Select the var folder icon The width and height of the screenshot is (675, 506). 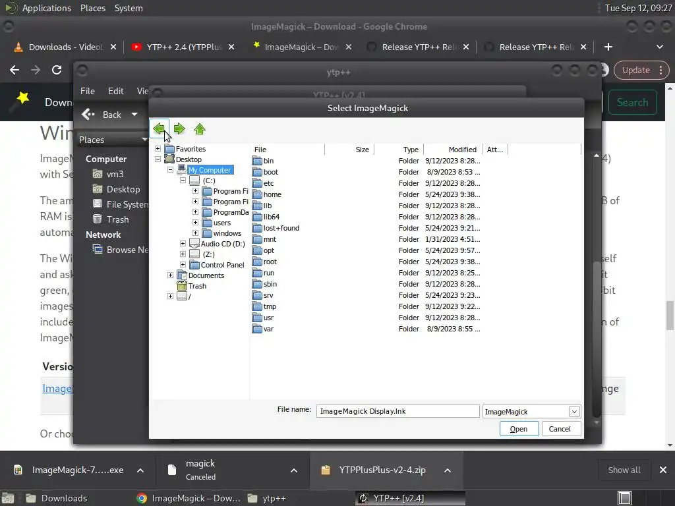(x=258, y=329)
